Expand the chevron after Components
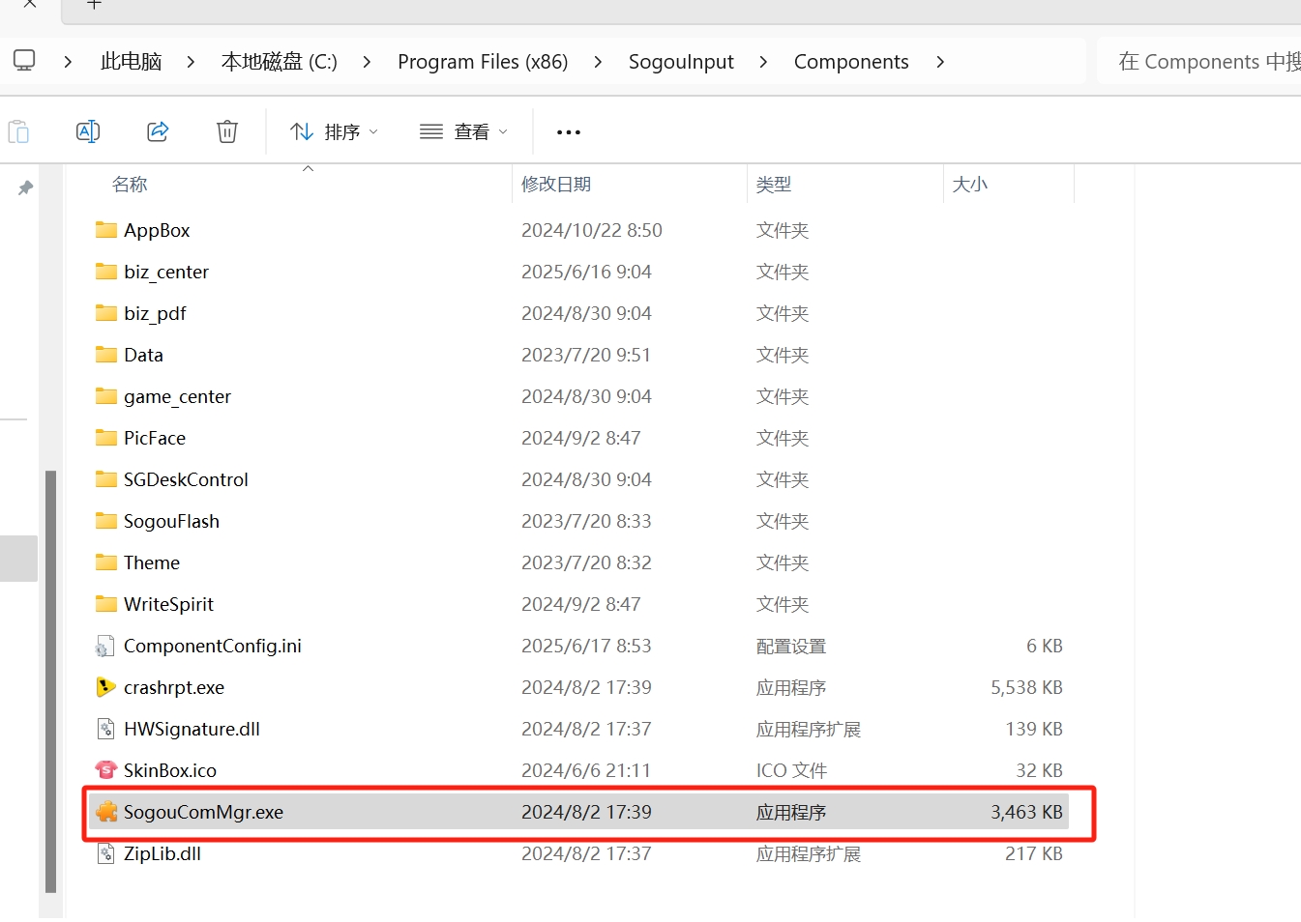Image resolution: width=1301 pixels, height=922 pixels. click(940, 62)
